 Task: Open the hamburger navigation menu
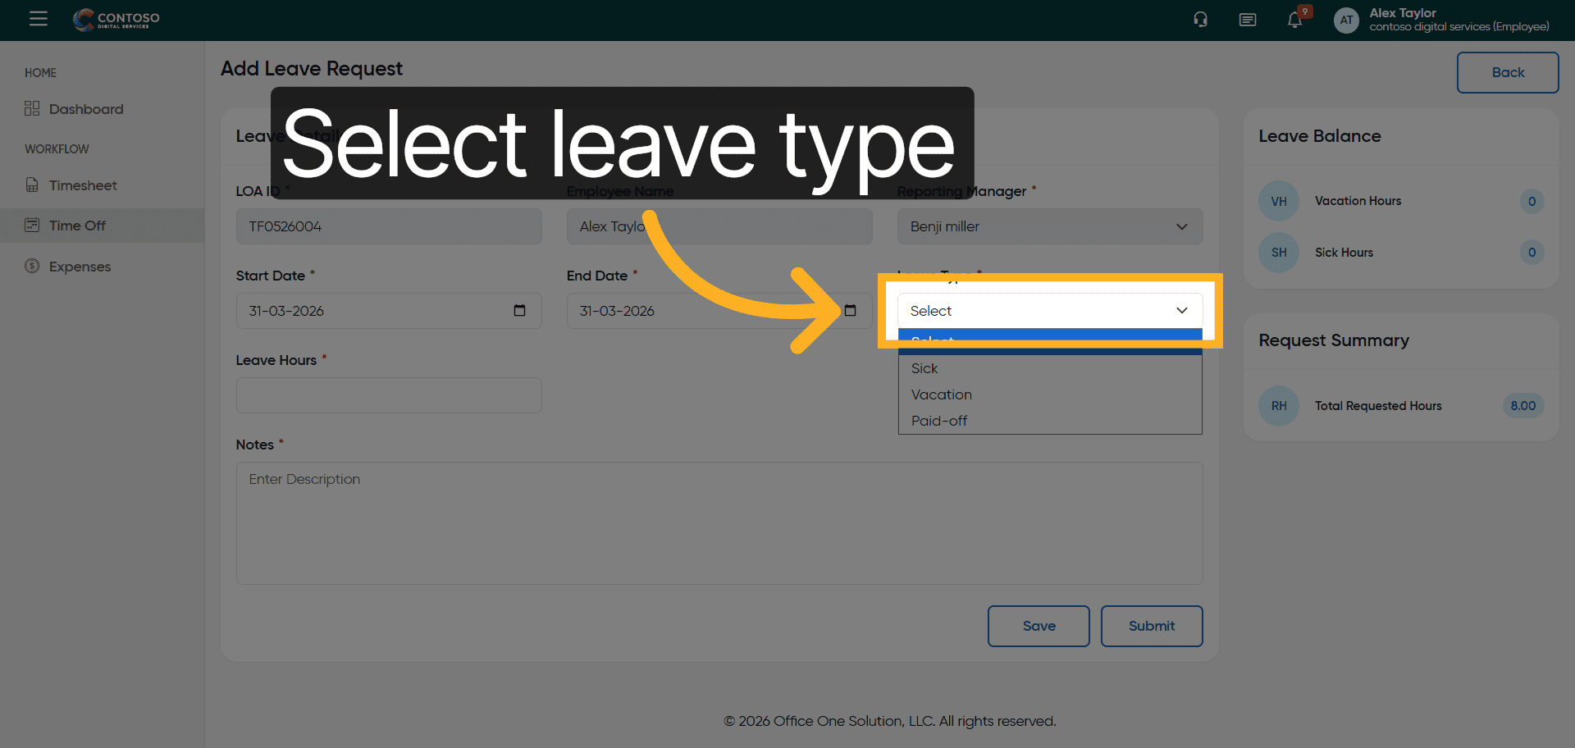(x=38, y=19)
